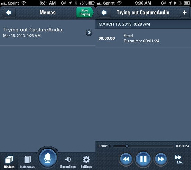The width and height of the screenshot is (191, 170).
Task: Tap the 9:30 AM clock in status bar
Action: [143, 3]
